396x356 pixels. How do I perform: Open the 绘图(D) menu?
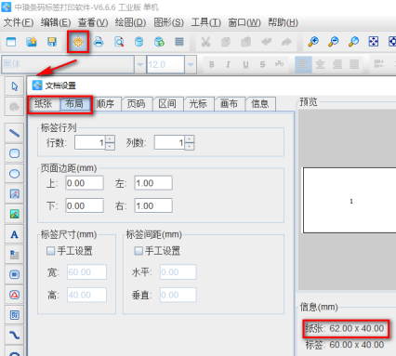pos(130,22)
